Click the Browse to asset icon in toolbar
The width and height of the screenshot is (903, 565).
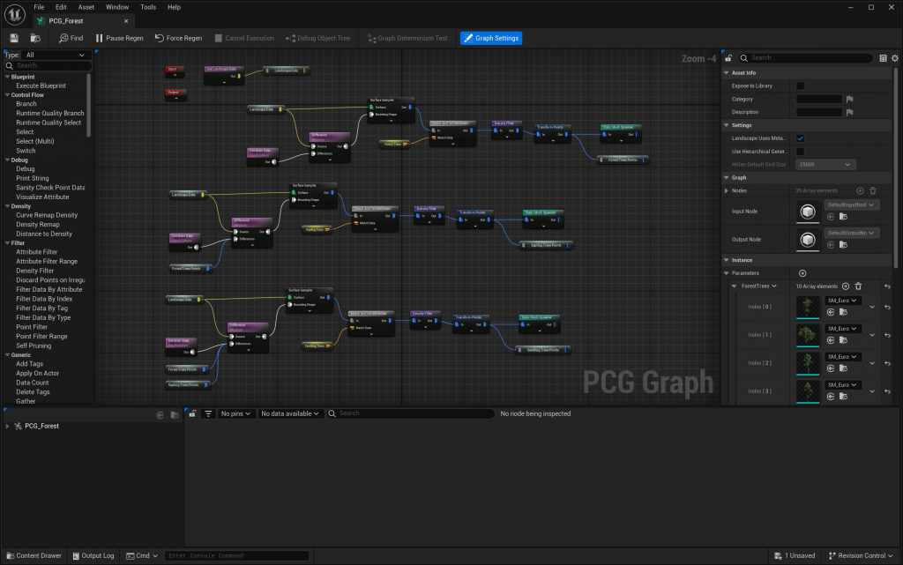tap(35, 38)
